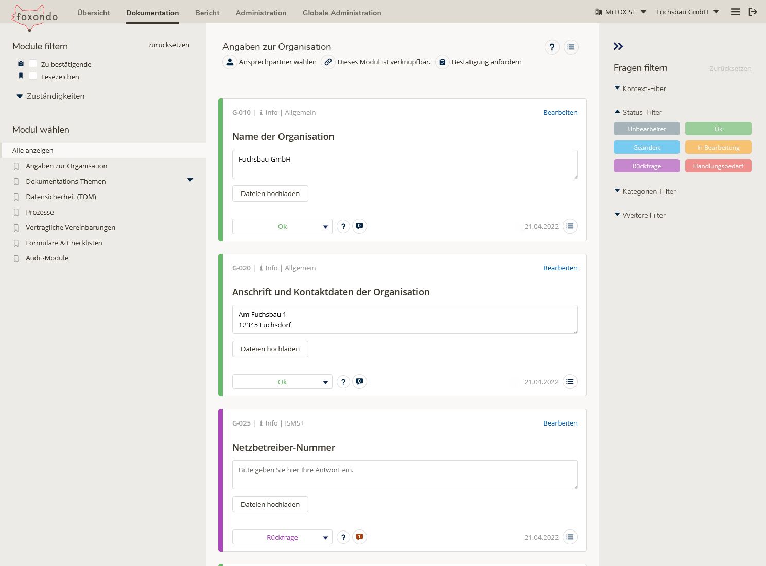Select Alle anzeigen in module list
This screenshot has height=566, width=766.
click(103, 150)
